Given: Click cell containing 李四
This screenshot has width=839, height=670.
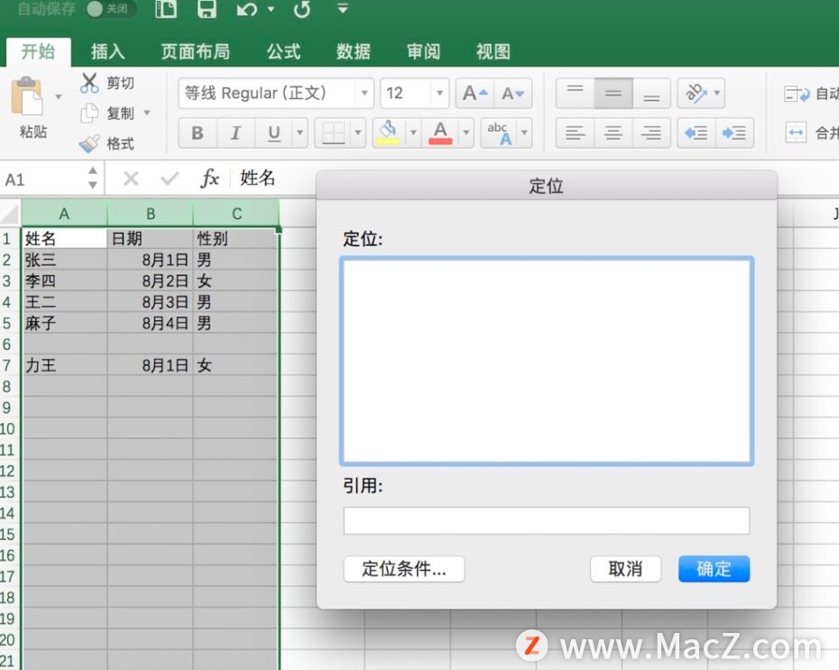Looking at the screenshot, I should 64,280.
